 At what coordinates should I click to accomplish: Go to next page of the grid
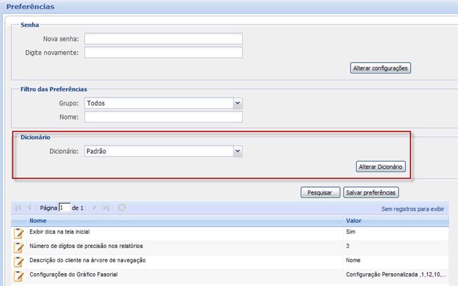[95, 208]
